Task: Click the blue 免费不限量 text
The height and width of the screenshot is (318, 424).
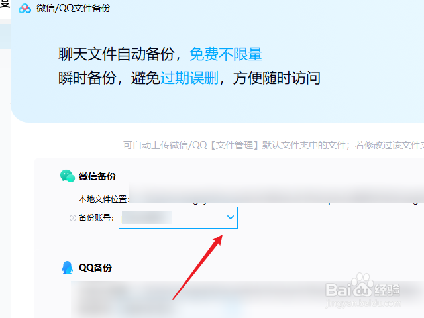Action: [x=226, y=54]
